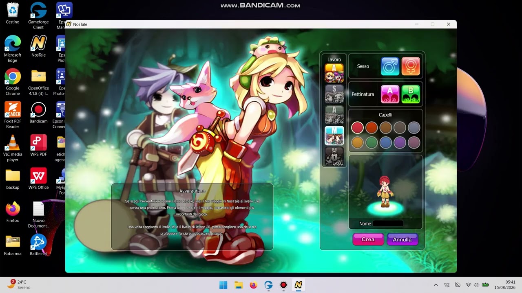Select Gameforge Client desktop shortcut
Viewport: 522px width, 293px height.
[x=38, y=16]
